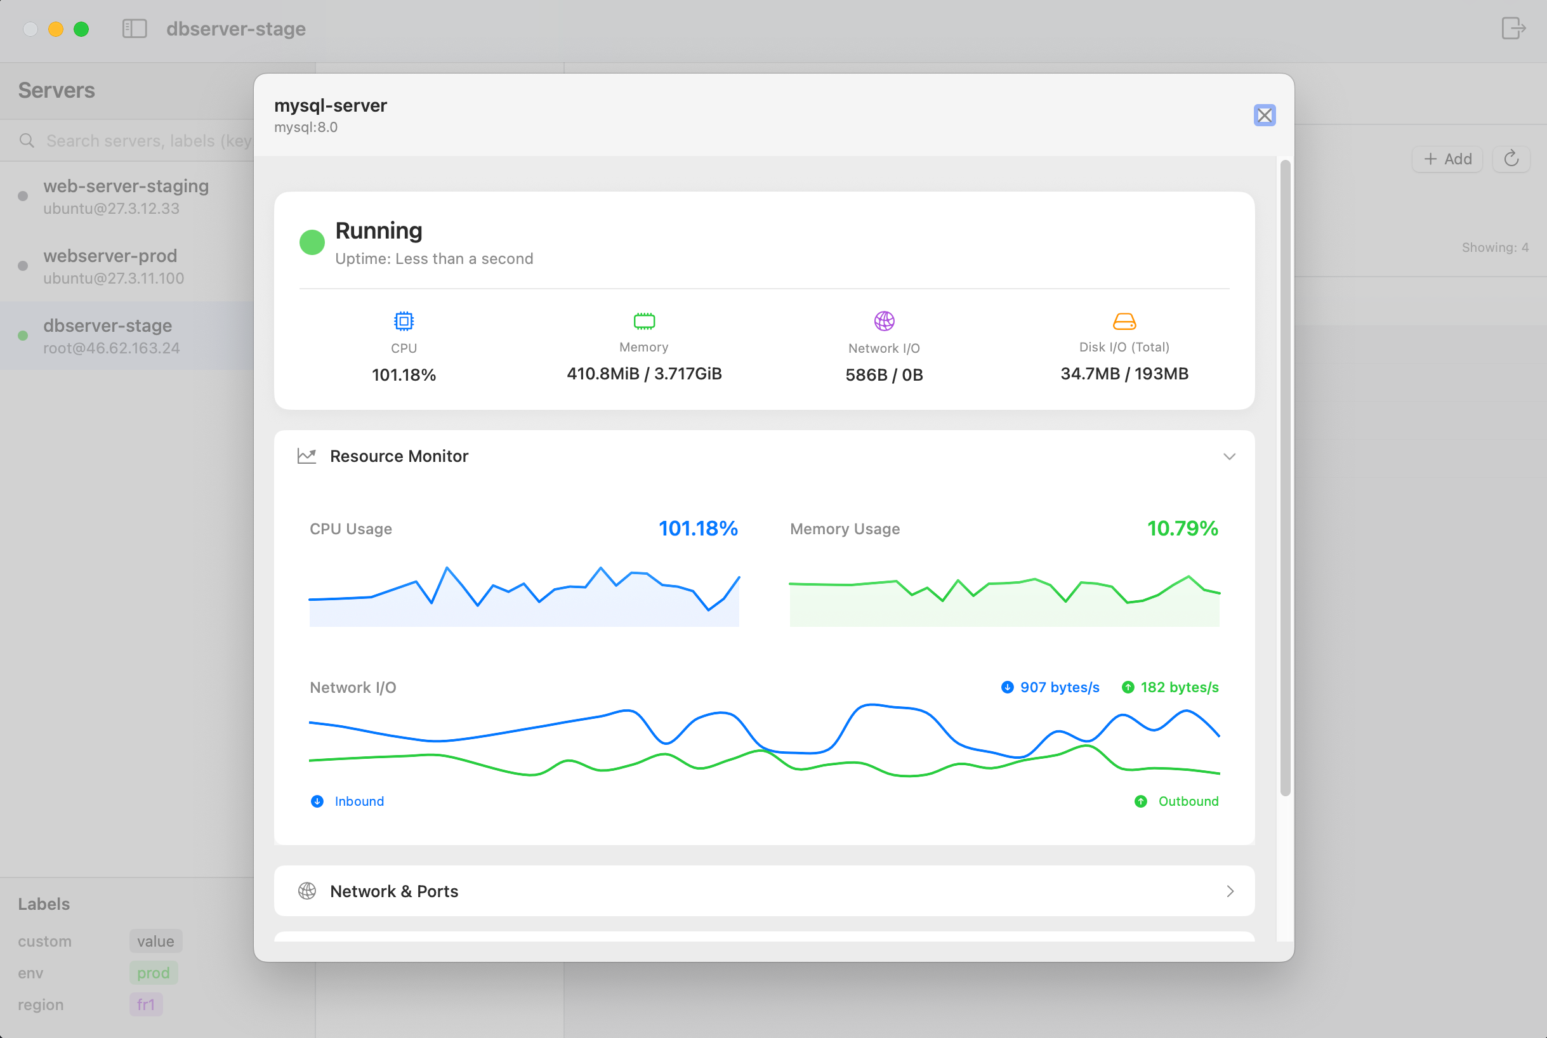This screenshot has width=1547, height=1038.
Task: Select web-server-staging in the server list
Action: coord(127,197)
